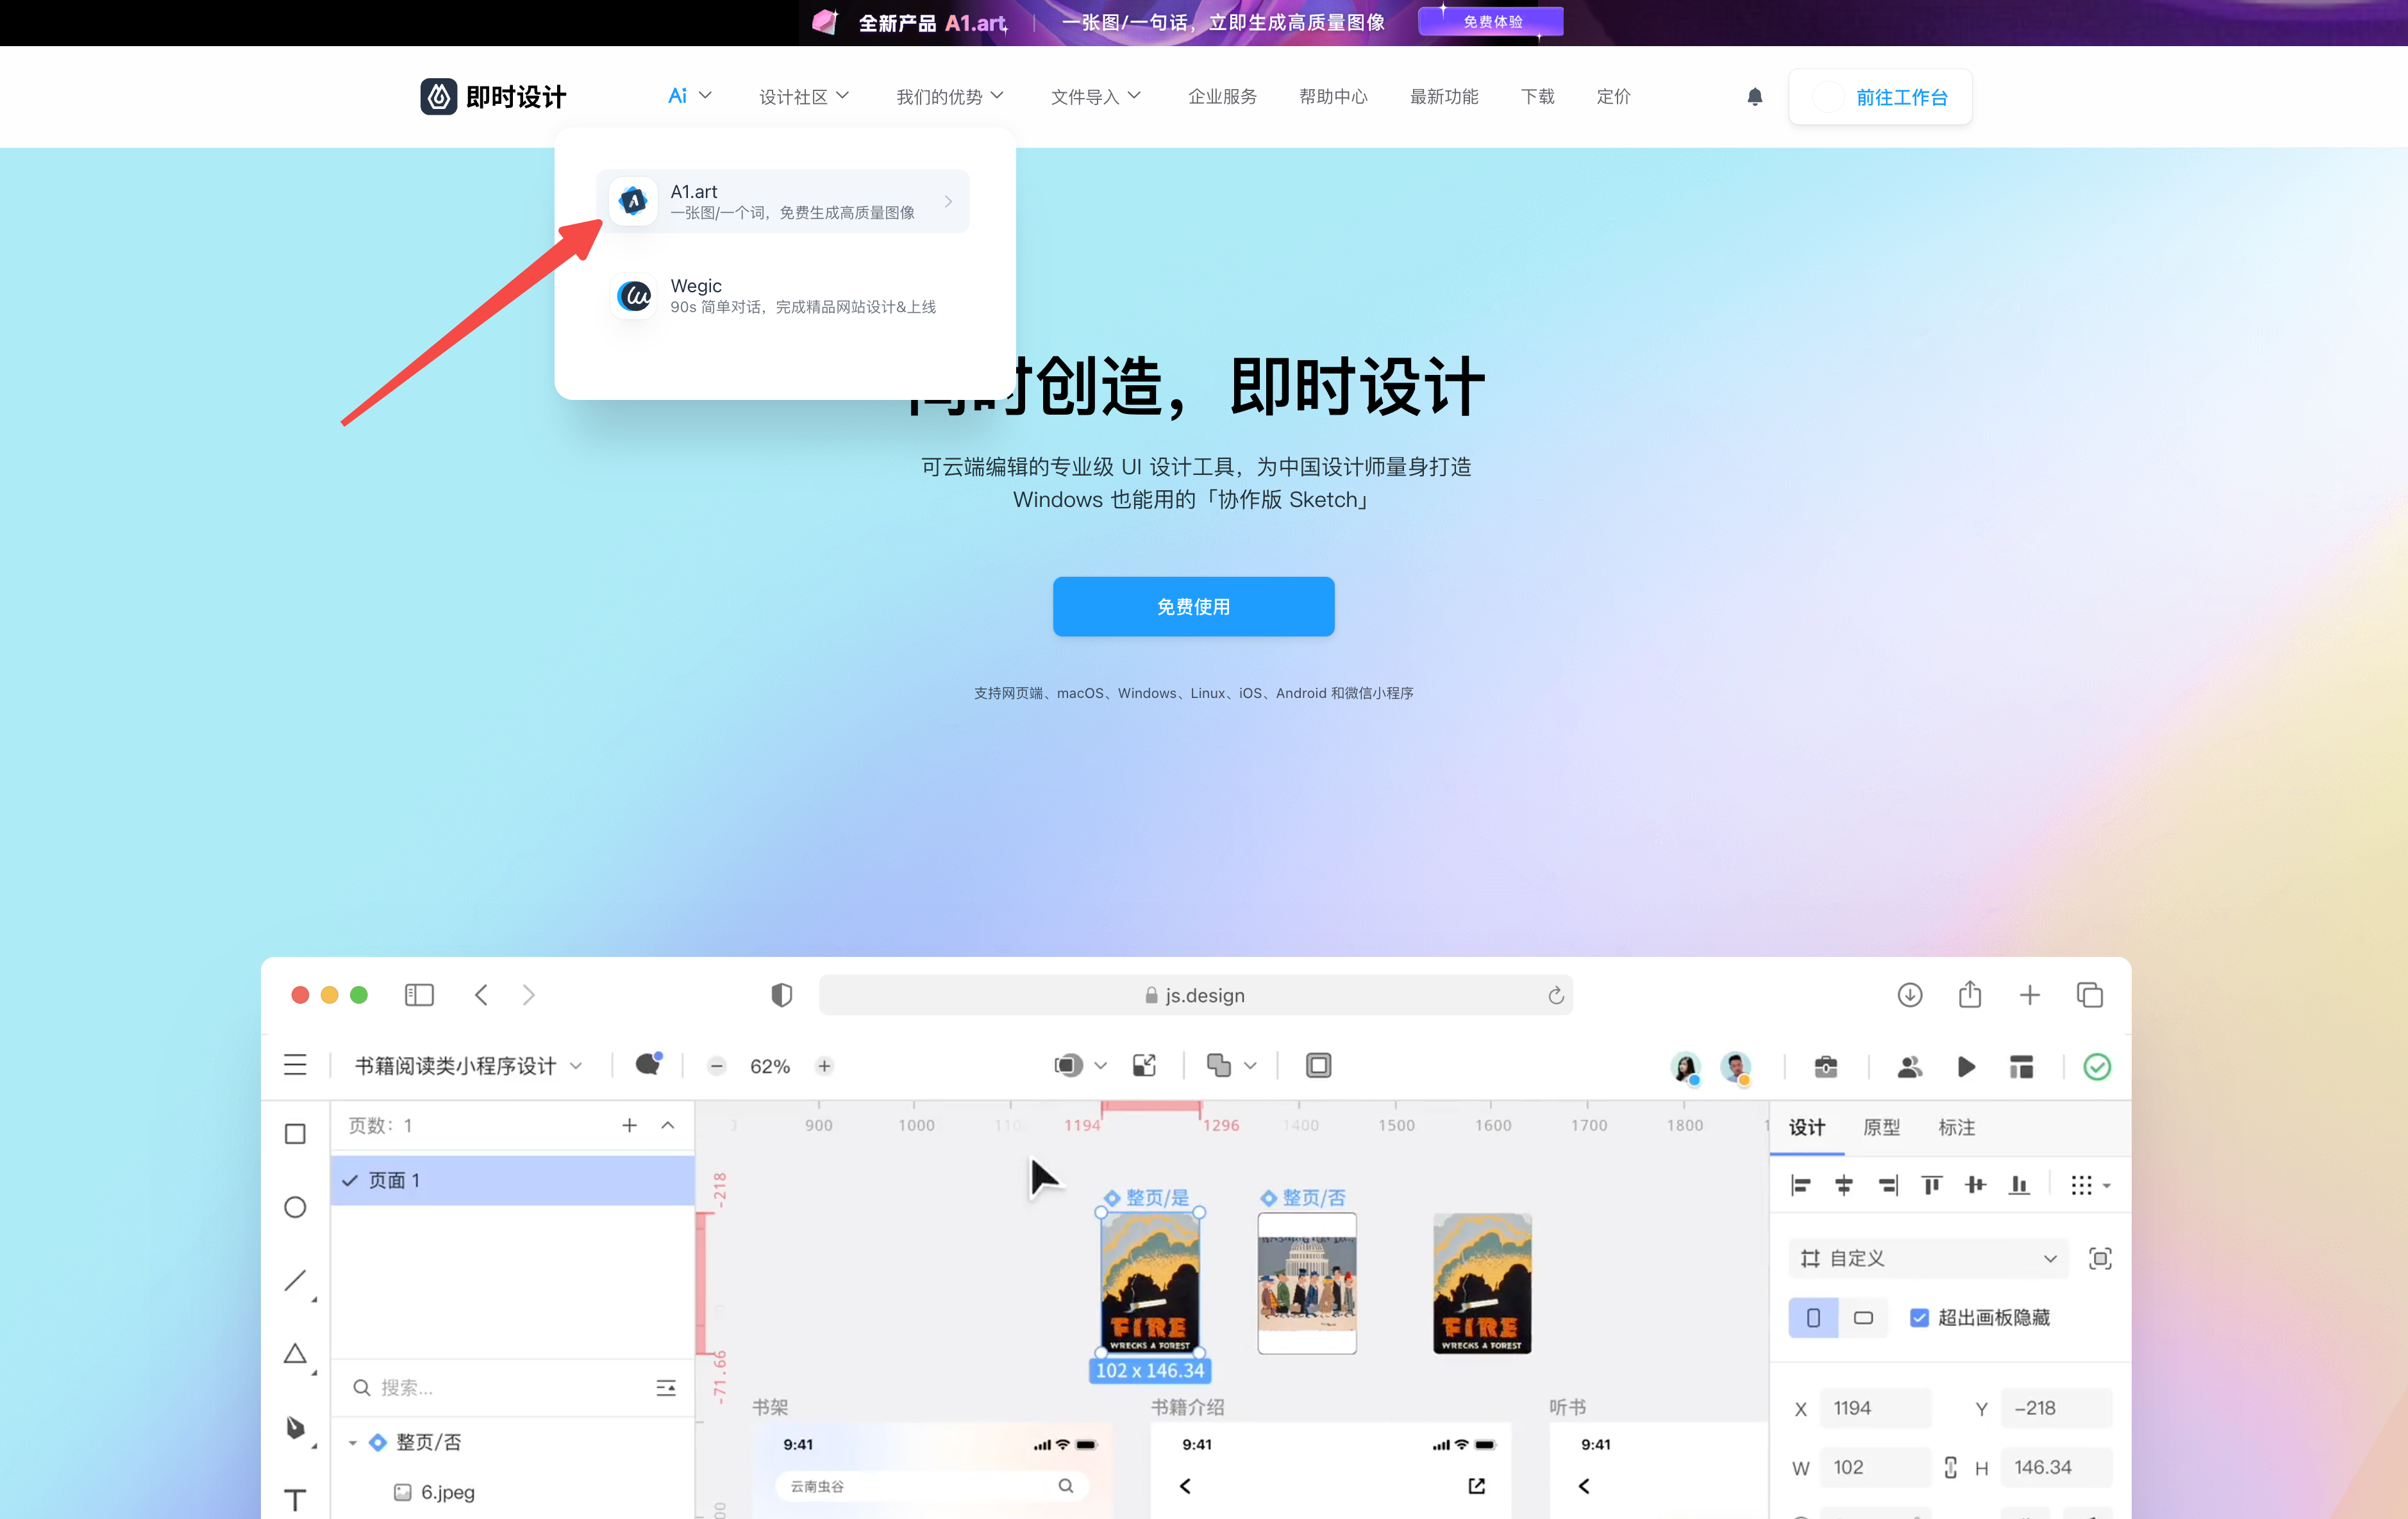Switch to the 原型 tab
Image resolution: width=2408 pixels, height=1519 pixels.
click(x=1881, y=1127)
